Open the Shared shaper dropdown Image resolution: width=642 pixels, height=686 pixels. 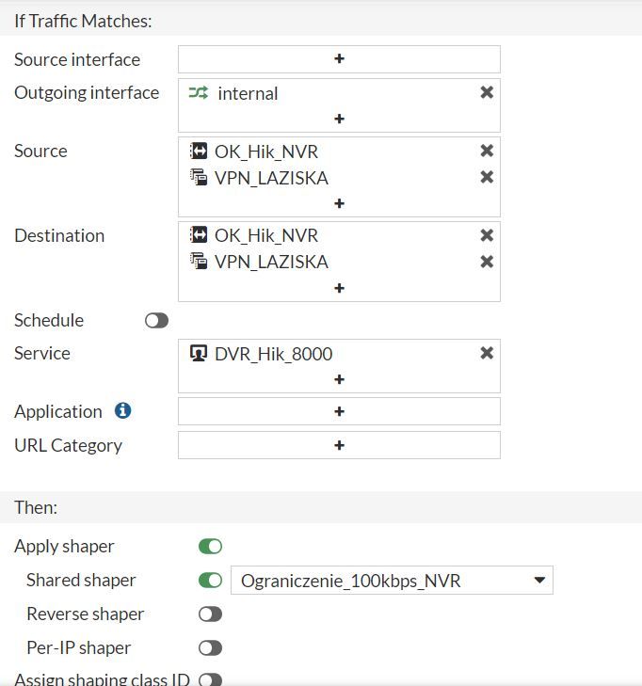pos(392,581)
